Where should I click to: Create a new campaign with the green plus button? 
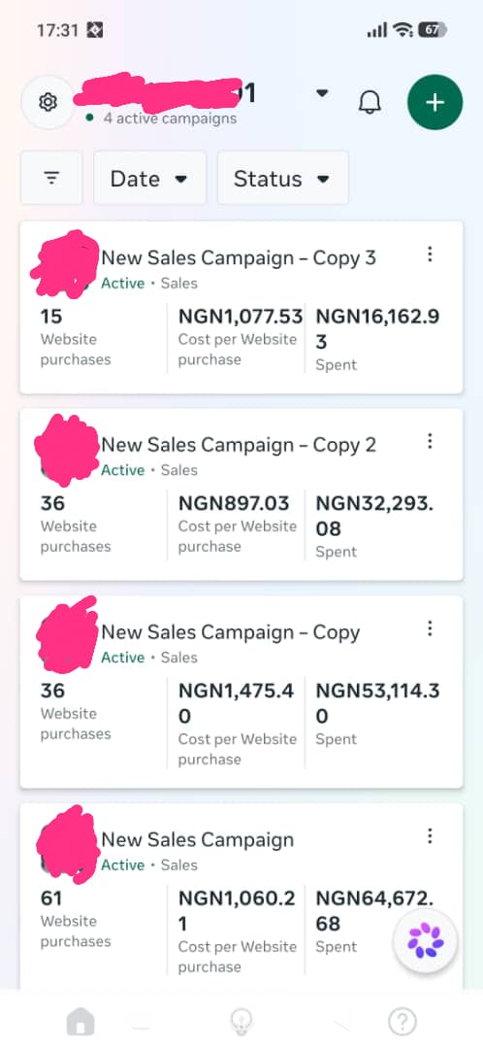[435, 102]
